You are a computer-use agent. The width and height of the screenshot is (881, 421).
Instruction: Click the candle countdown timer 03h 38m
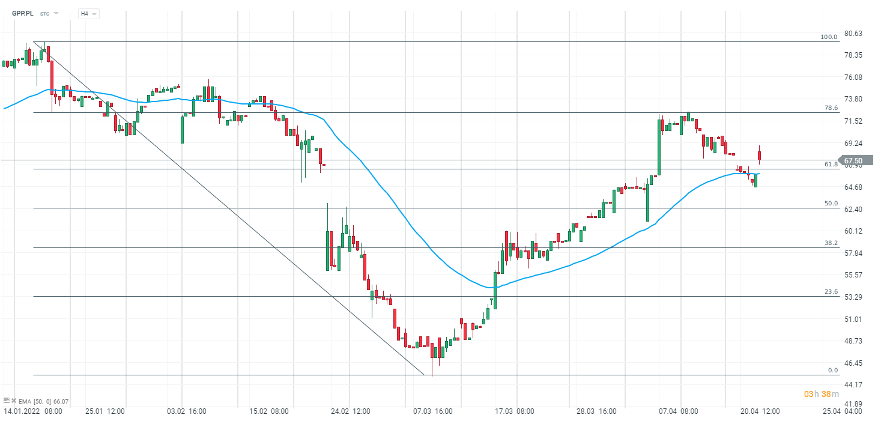click(817, 394)
